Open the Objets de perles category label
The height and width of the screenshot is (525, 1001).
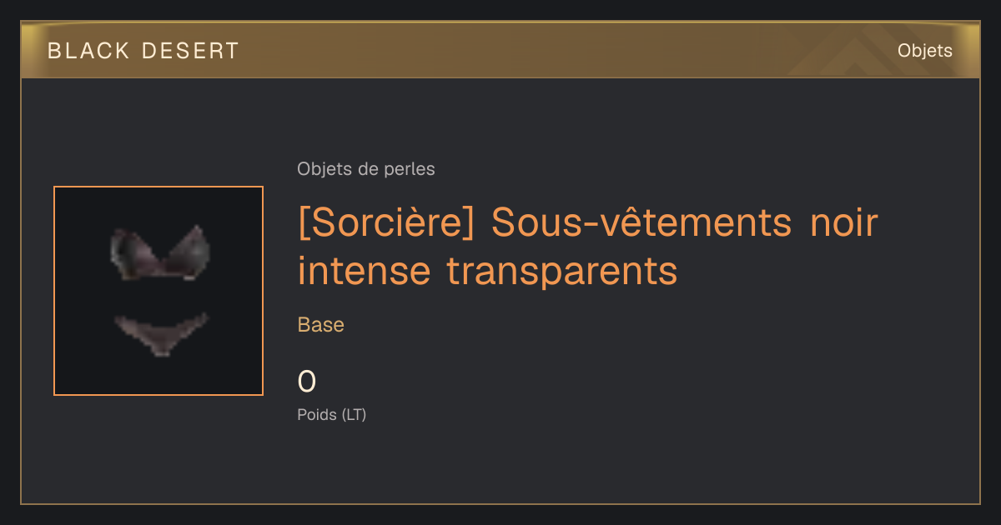pyautogui.click(x=366, y=169)
